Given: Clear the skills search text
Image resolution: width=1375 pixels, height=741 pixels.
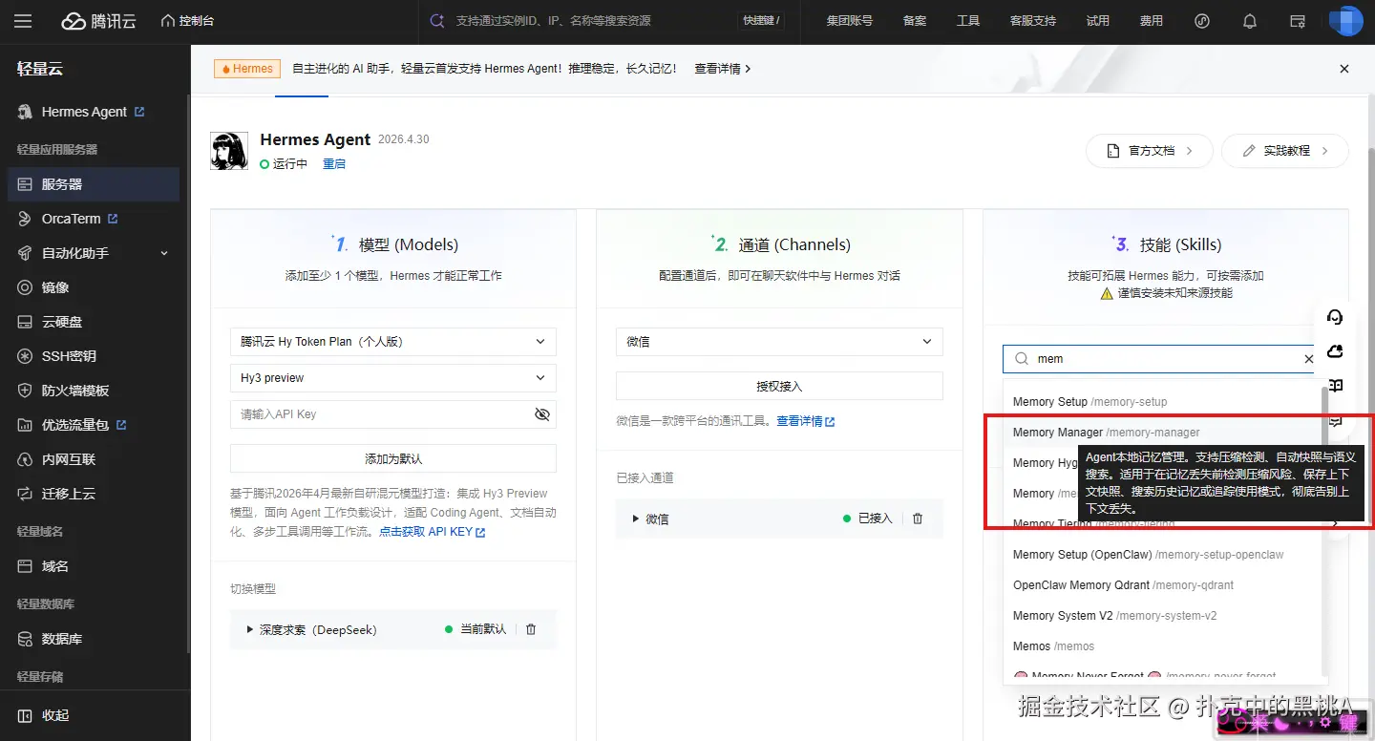Looking at the screenshot, I should (1309, 359).
